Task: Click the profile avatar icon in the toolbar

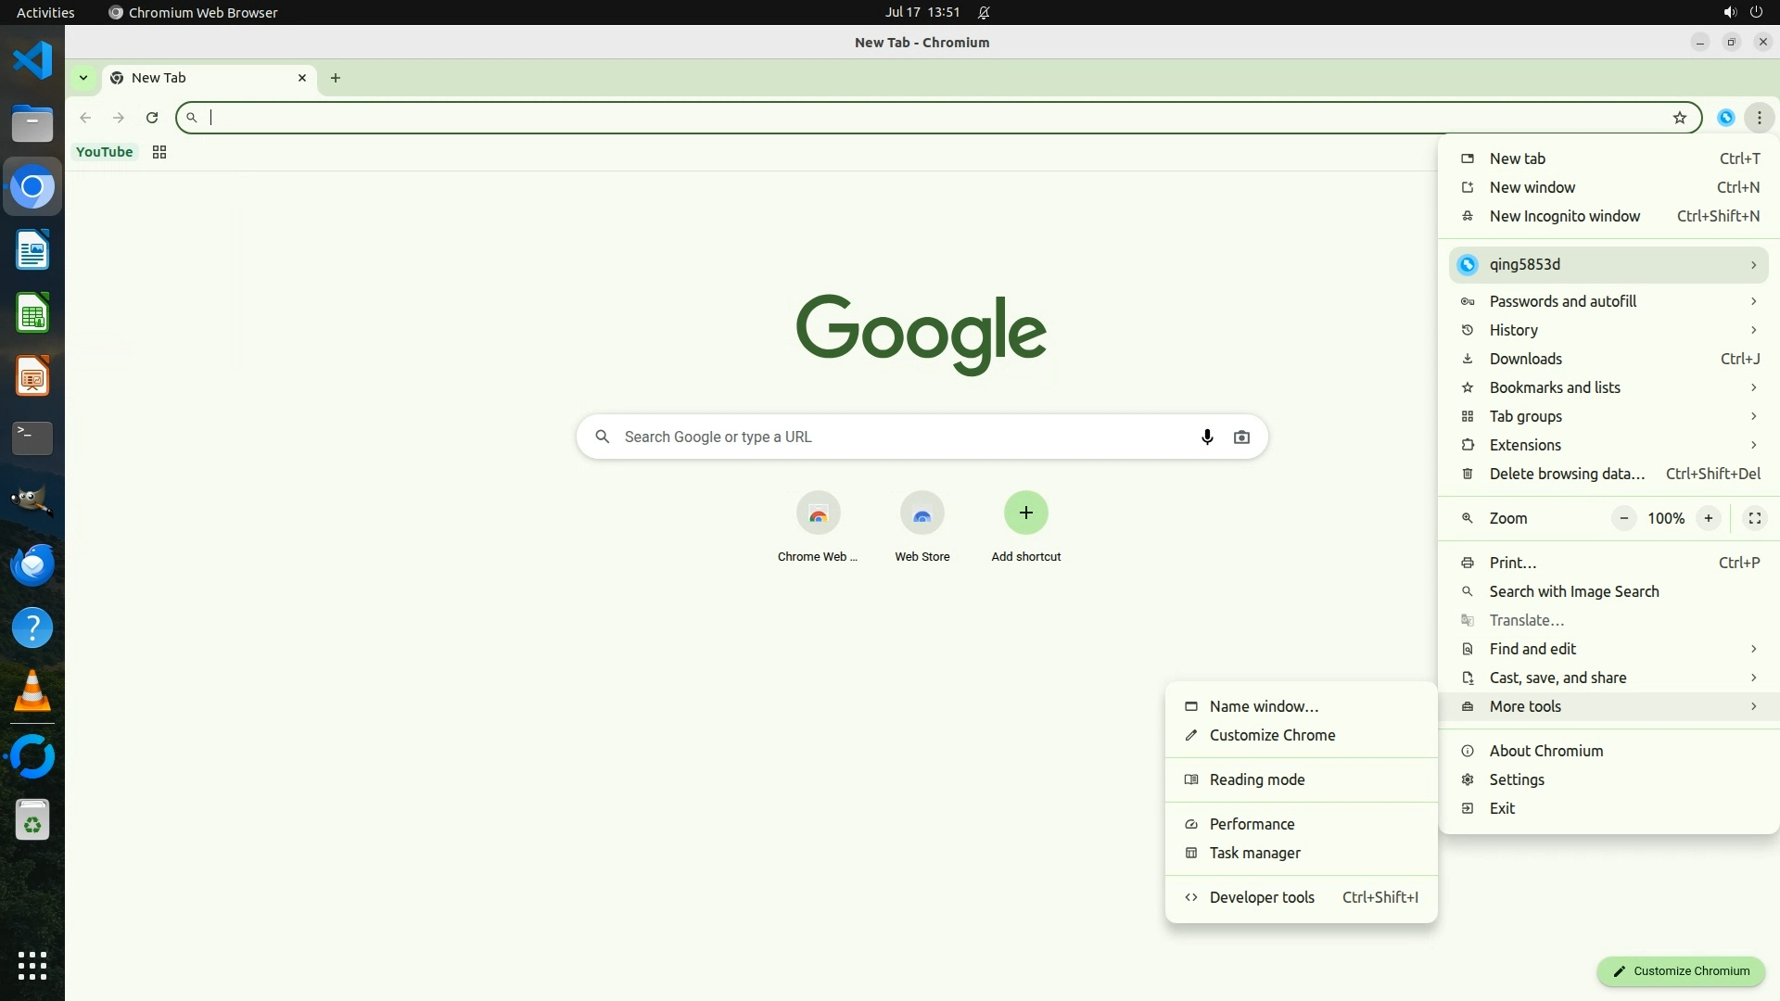Action: point(1725,118)
